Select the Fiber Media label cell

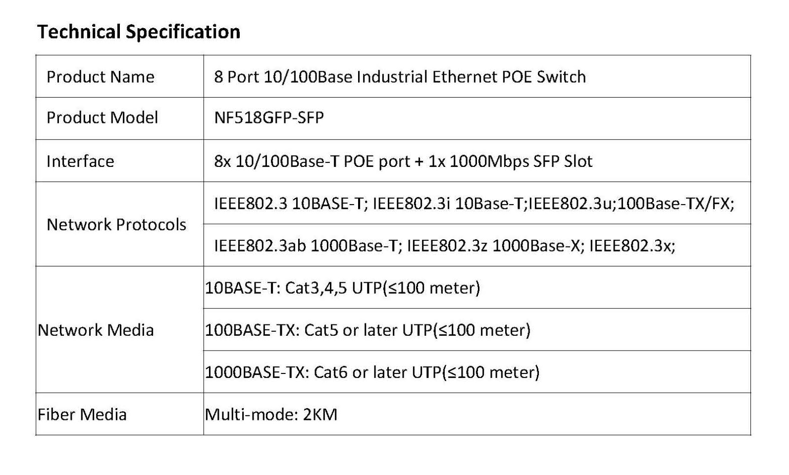click(119, 414)
